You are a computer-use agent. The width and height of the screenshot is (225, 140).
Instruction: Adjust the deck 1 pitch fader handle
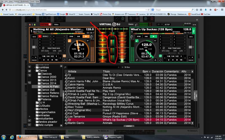tap(34, 47)
